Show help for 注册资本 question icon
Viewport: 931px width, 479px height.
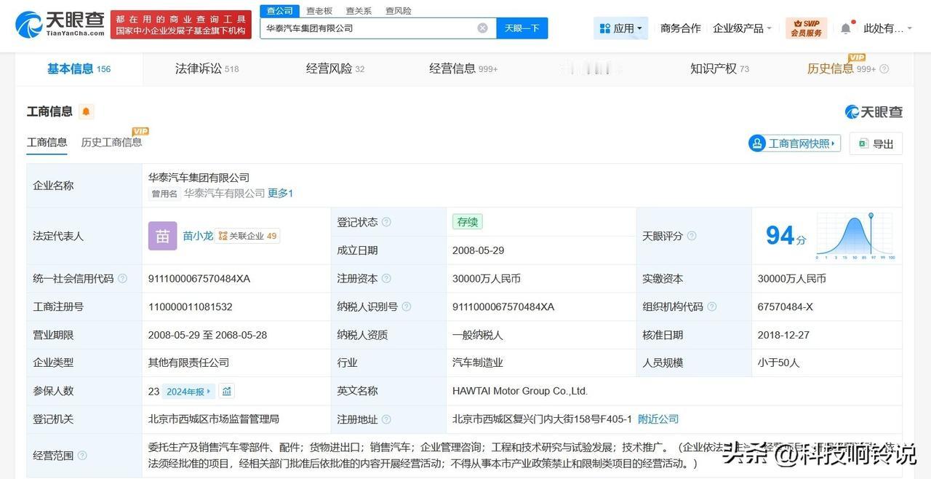tap(386, 279)
